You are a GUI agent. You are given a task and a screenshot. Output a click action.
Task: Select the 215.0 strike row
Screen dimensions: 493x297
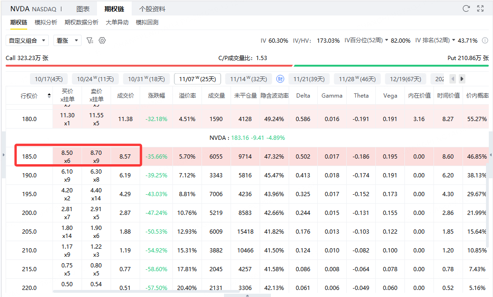(x=247, y=269)
